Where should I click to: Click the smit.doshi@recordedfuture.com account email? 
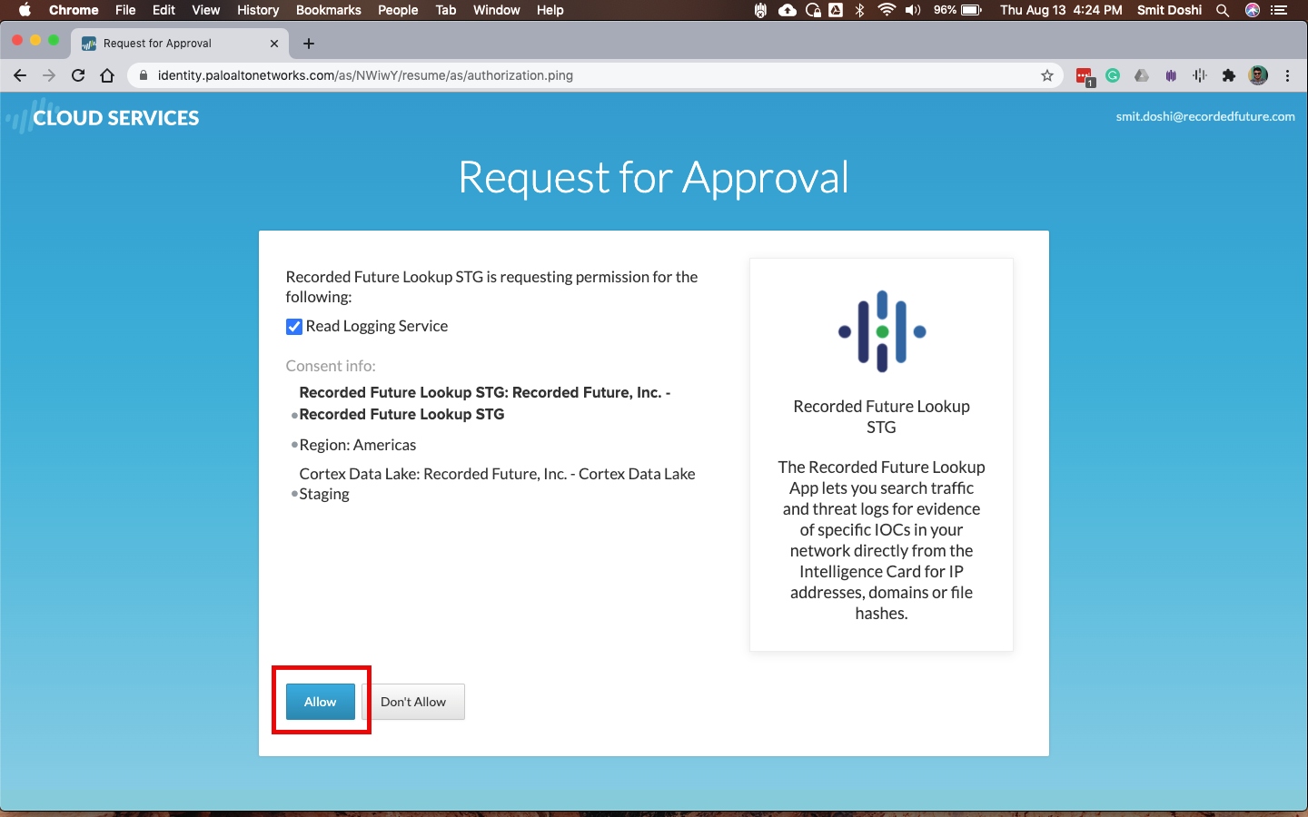(1204, 116)
